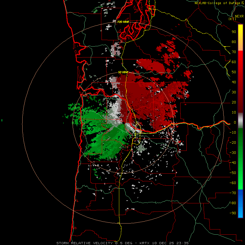Select the NEXLAB-College of DuPage header text
This screenshot has width=245, height=245.
pyautogui.click(x=217, y=3)
